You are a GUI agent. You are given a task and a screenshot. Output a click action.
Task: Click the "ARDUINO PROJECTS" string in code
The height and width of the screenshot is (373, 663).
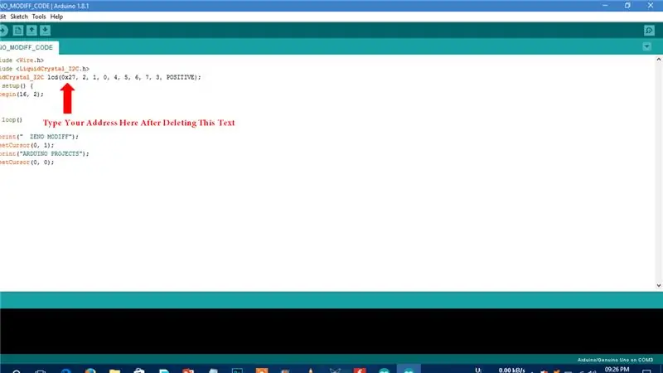tap(51, 154)
